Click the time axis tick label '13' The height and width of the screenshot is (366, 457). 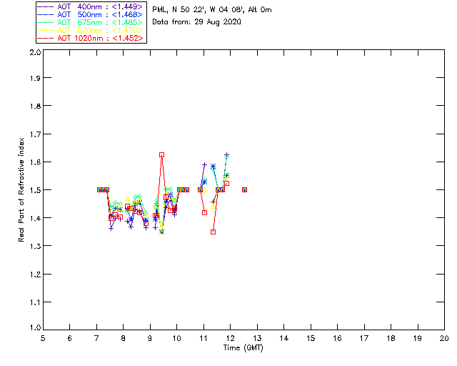pos(257,338)
